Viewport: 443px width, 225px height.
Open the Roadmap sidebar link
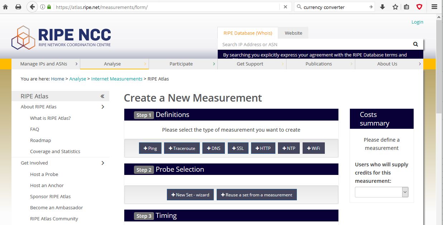pyautogui.click(x=40, y=140)
